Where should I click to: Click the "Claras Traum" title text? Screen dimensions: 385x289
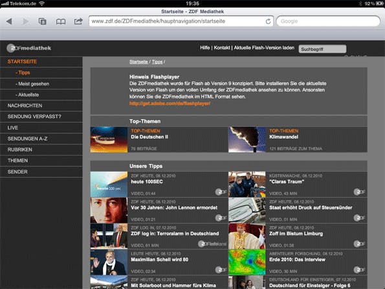point(287,182)
